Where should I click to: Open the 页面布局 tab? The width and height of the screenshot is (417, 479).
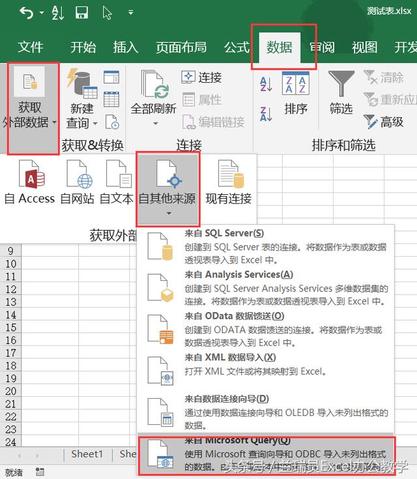(x=181, y=48)
